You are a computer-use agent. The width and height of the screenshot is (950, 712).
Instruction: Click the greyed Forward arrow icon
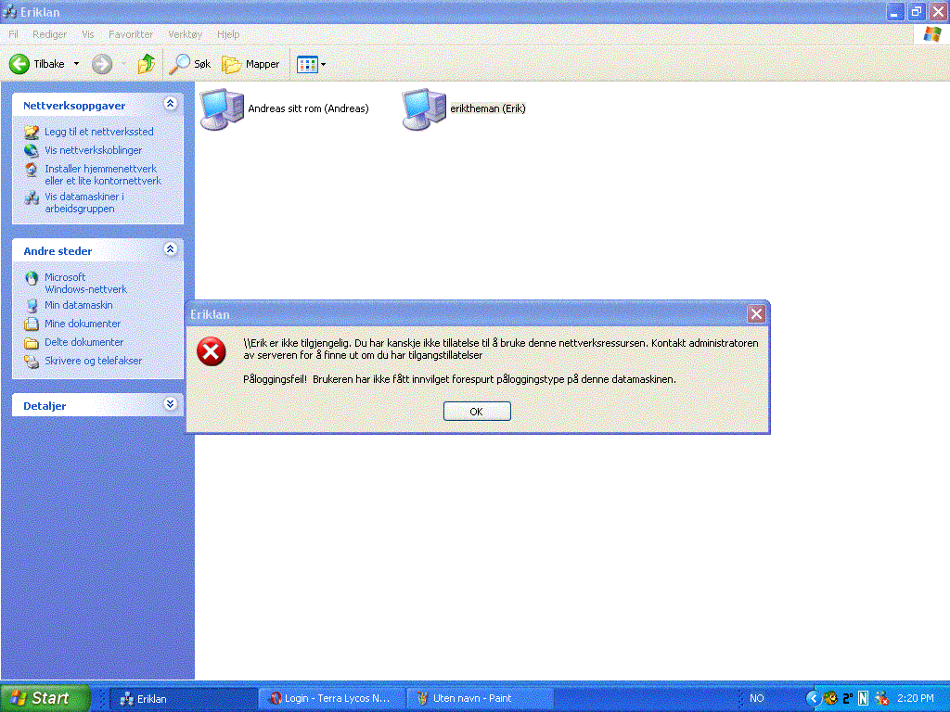(x=102, y=64)
